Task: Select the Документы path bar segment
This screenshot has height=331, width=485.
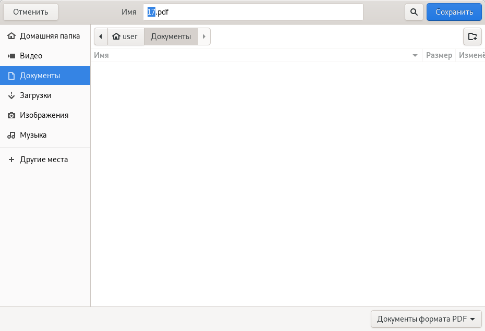Action: click(171, 36)
